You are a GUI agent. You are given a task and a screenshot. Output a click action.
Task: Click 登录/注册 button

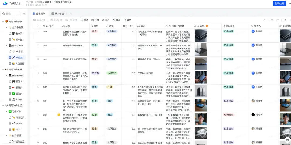click(x=279, y=3)
